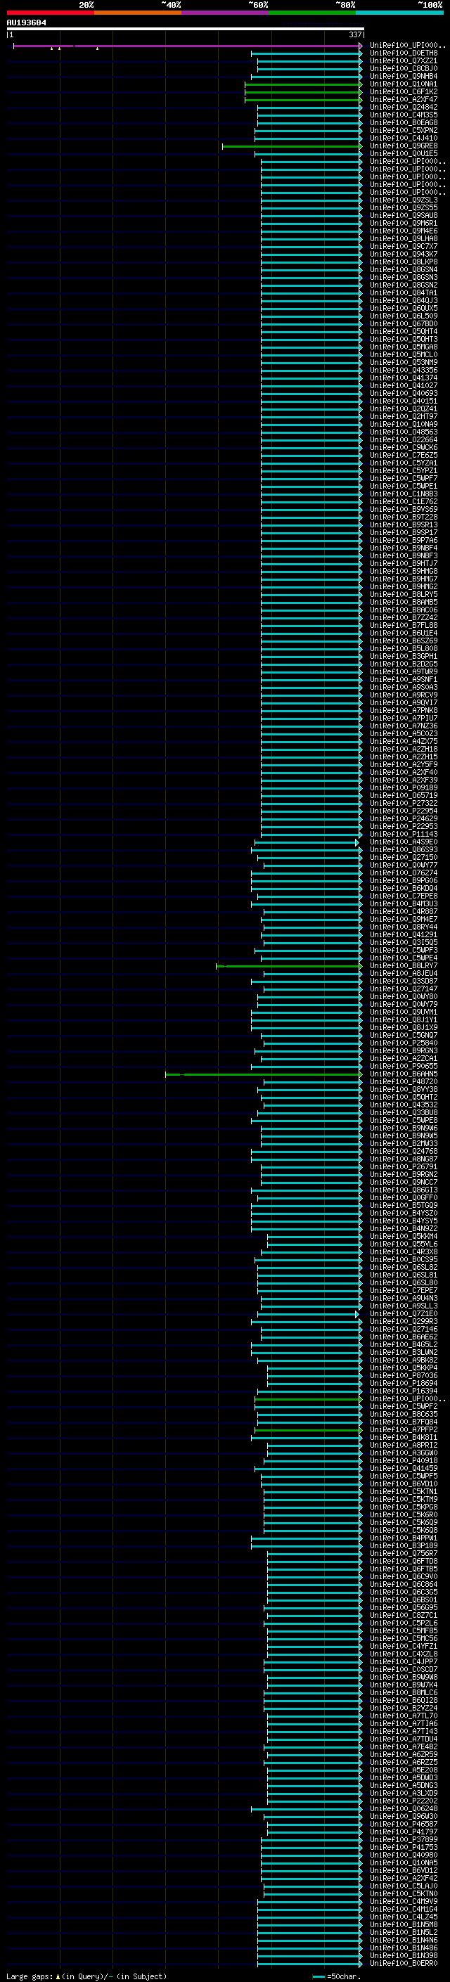Select hit UniRef100_D0ETH8
This screenshot has height=1982, width=450.
tap(404, 53)
